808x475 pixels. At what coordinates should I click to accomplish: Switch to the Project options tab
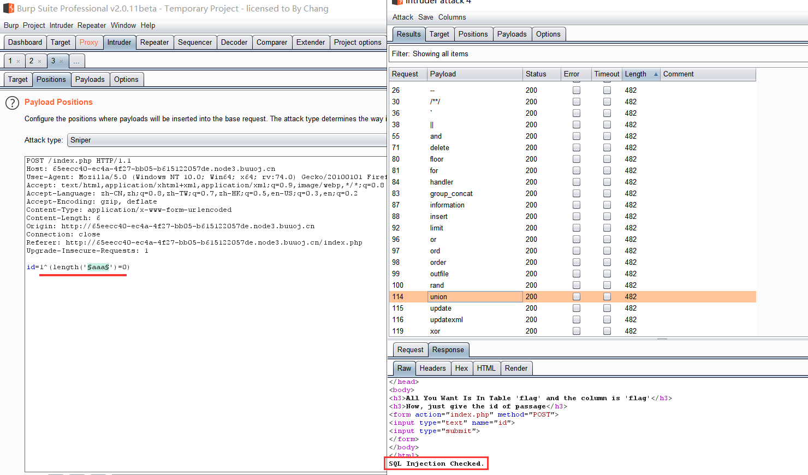[x=358, y=43]
